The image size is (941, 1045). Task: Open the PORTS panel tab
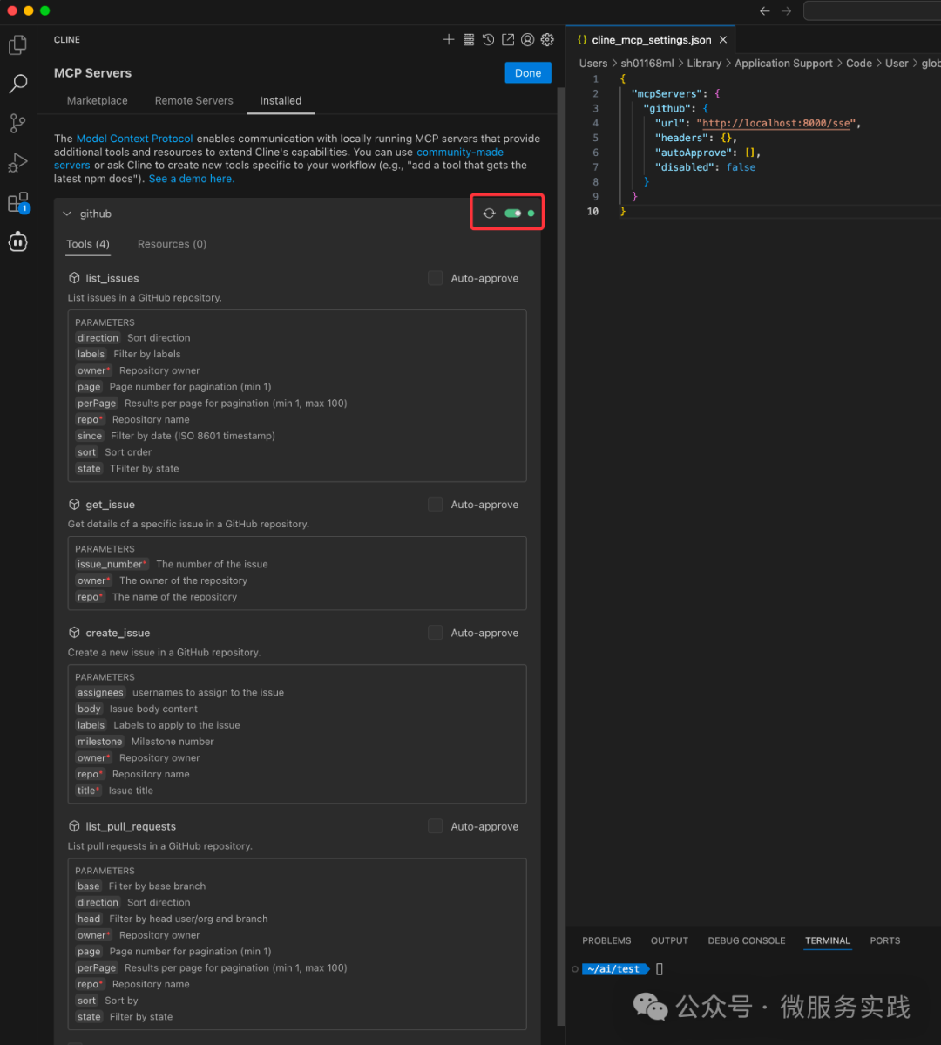pyautogui.click(x=885, y=940)
